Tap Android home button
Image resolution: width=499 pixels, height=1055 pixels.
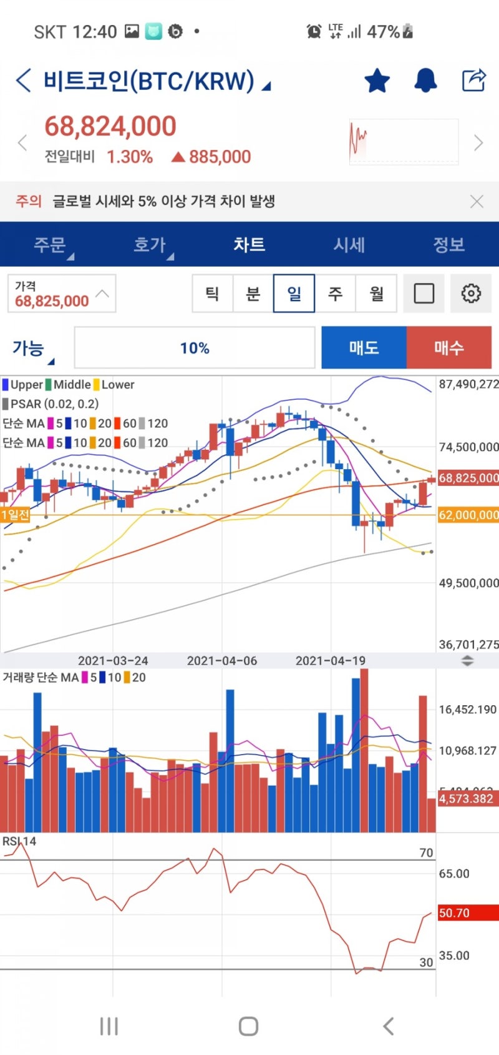click(248, 1026)
